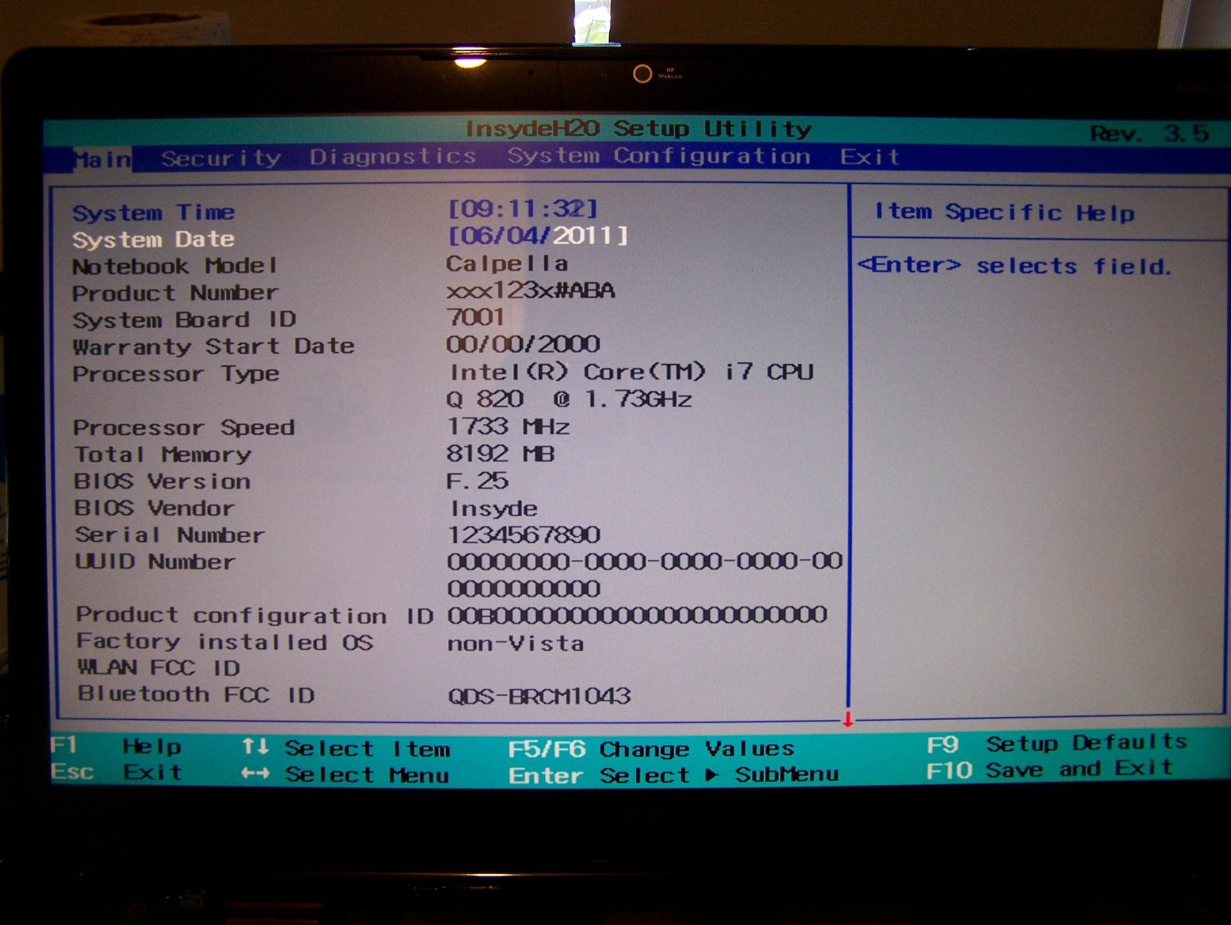1231x925 pixels.
Task: Click the Rev. 3.5 revision text
Action: click(1150, 133)
